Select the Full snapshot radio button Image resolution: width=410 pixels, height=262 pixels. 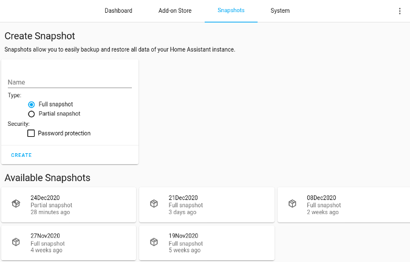click(32, 105)
